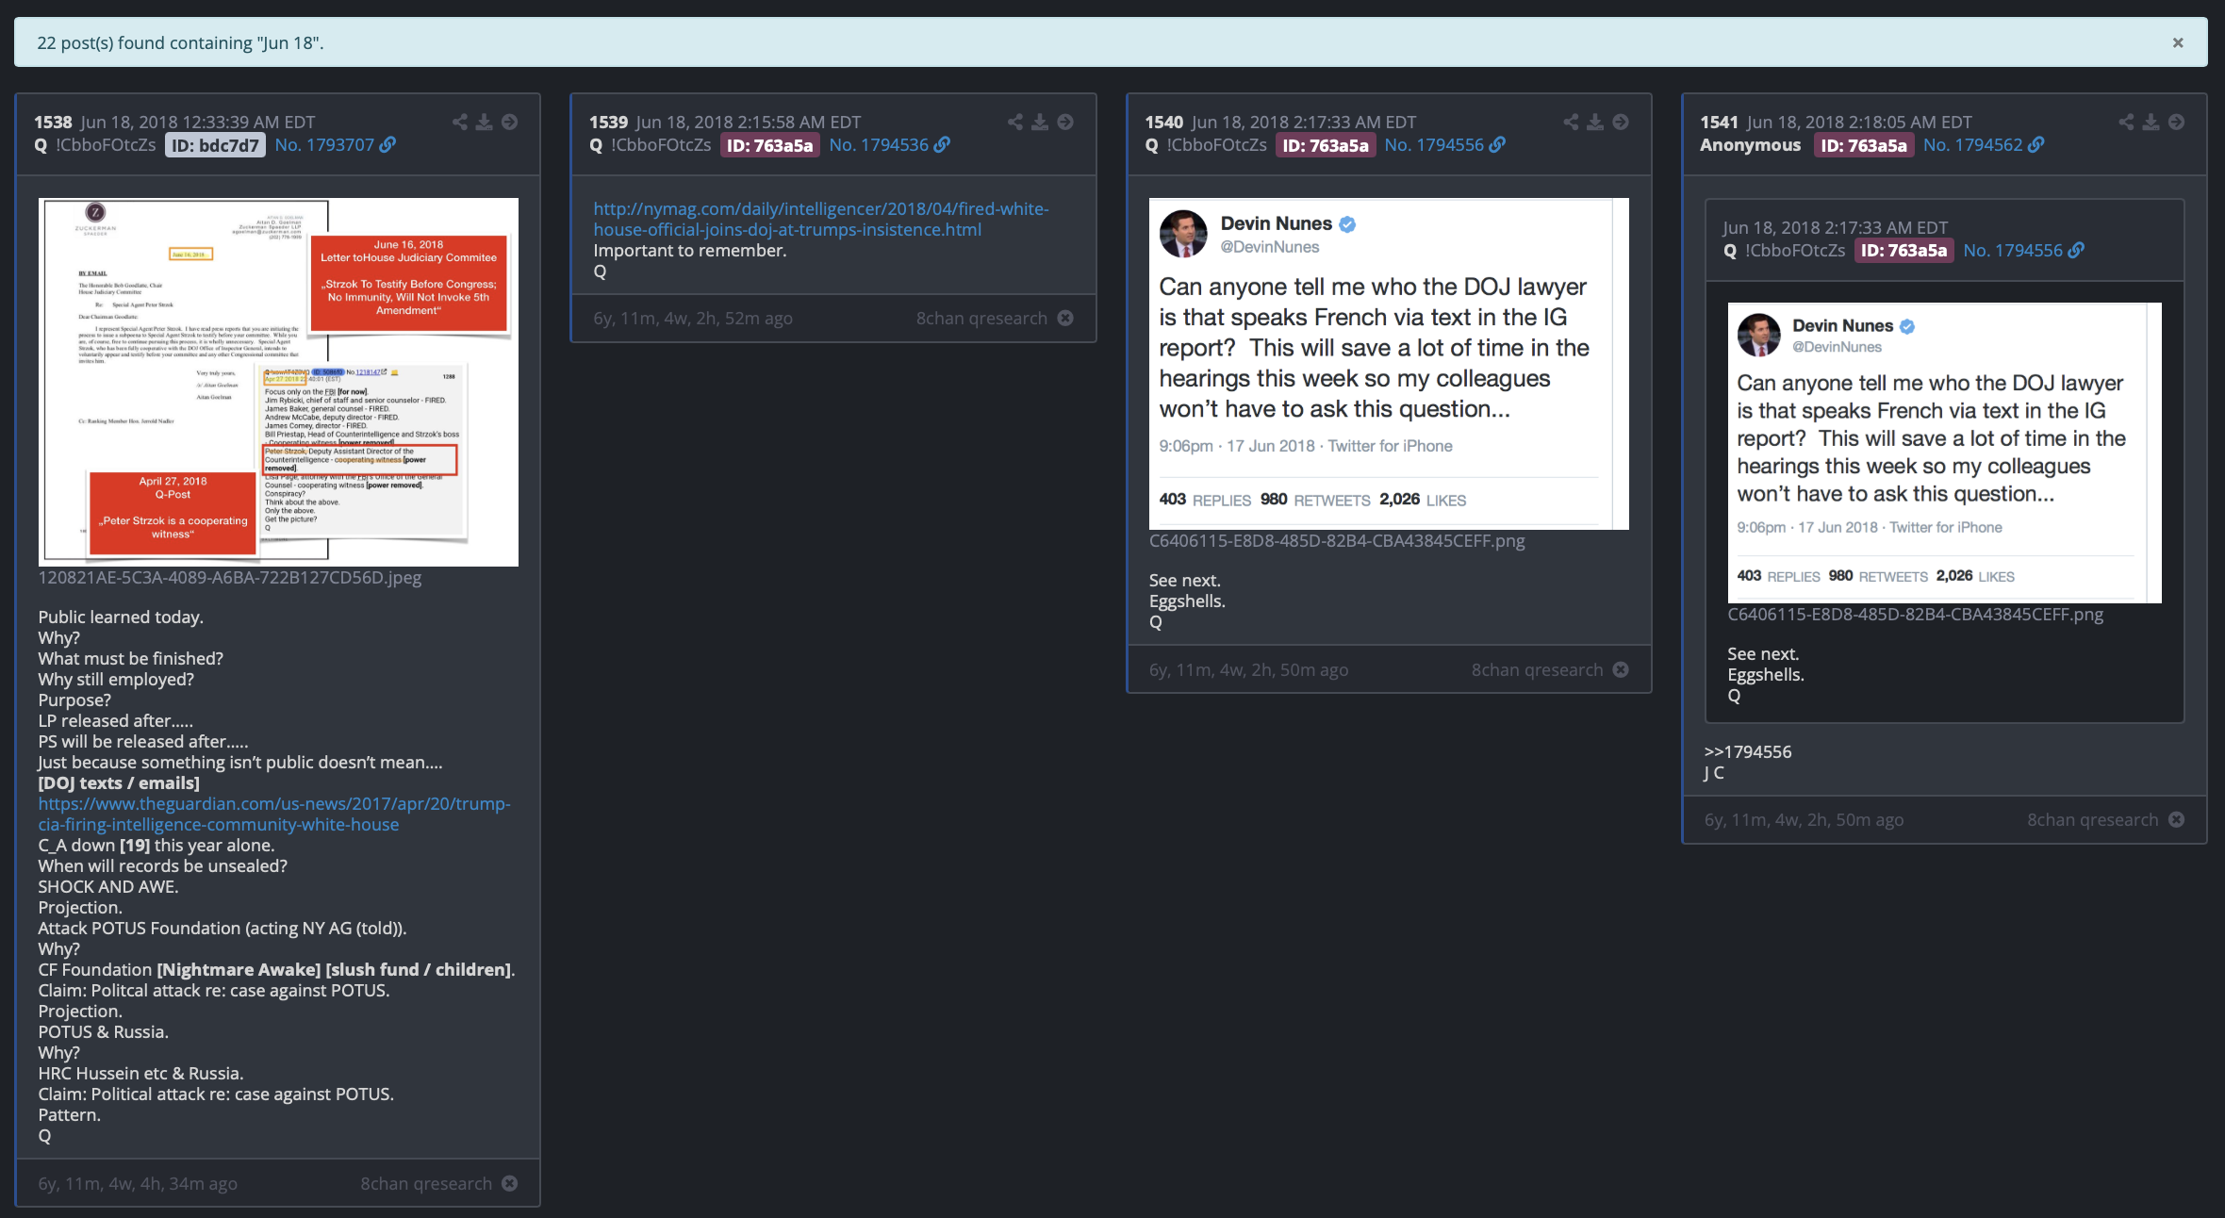Click circle-x icon in post 1538 footer
The image size is (2225, 1218).
coord(510,1183)
